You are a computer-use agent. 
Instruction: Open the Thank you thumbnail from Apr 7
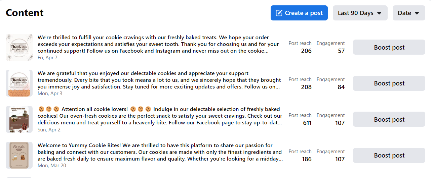19,47
